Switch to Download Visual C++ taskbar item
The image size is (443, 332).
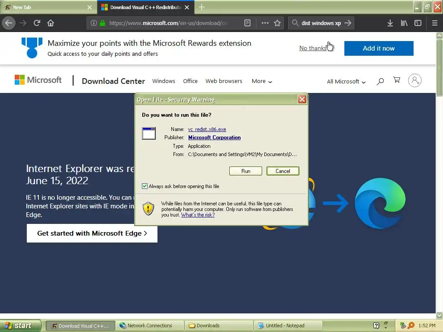(80, 326)
